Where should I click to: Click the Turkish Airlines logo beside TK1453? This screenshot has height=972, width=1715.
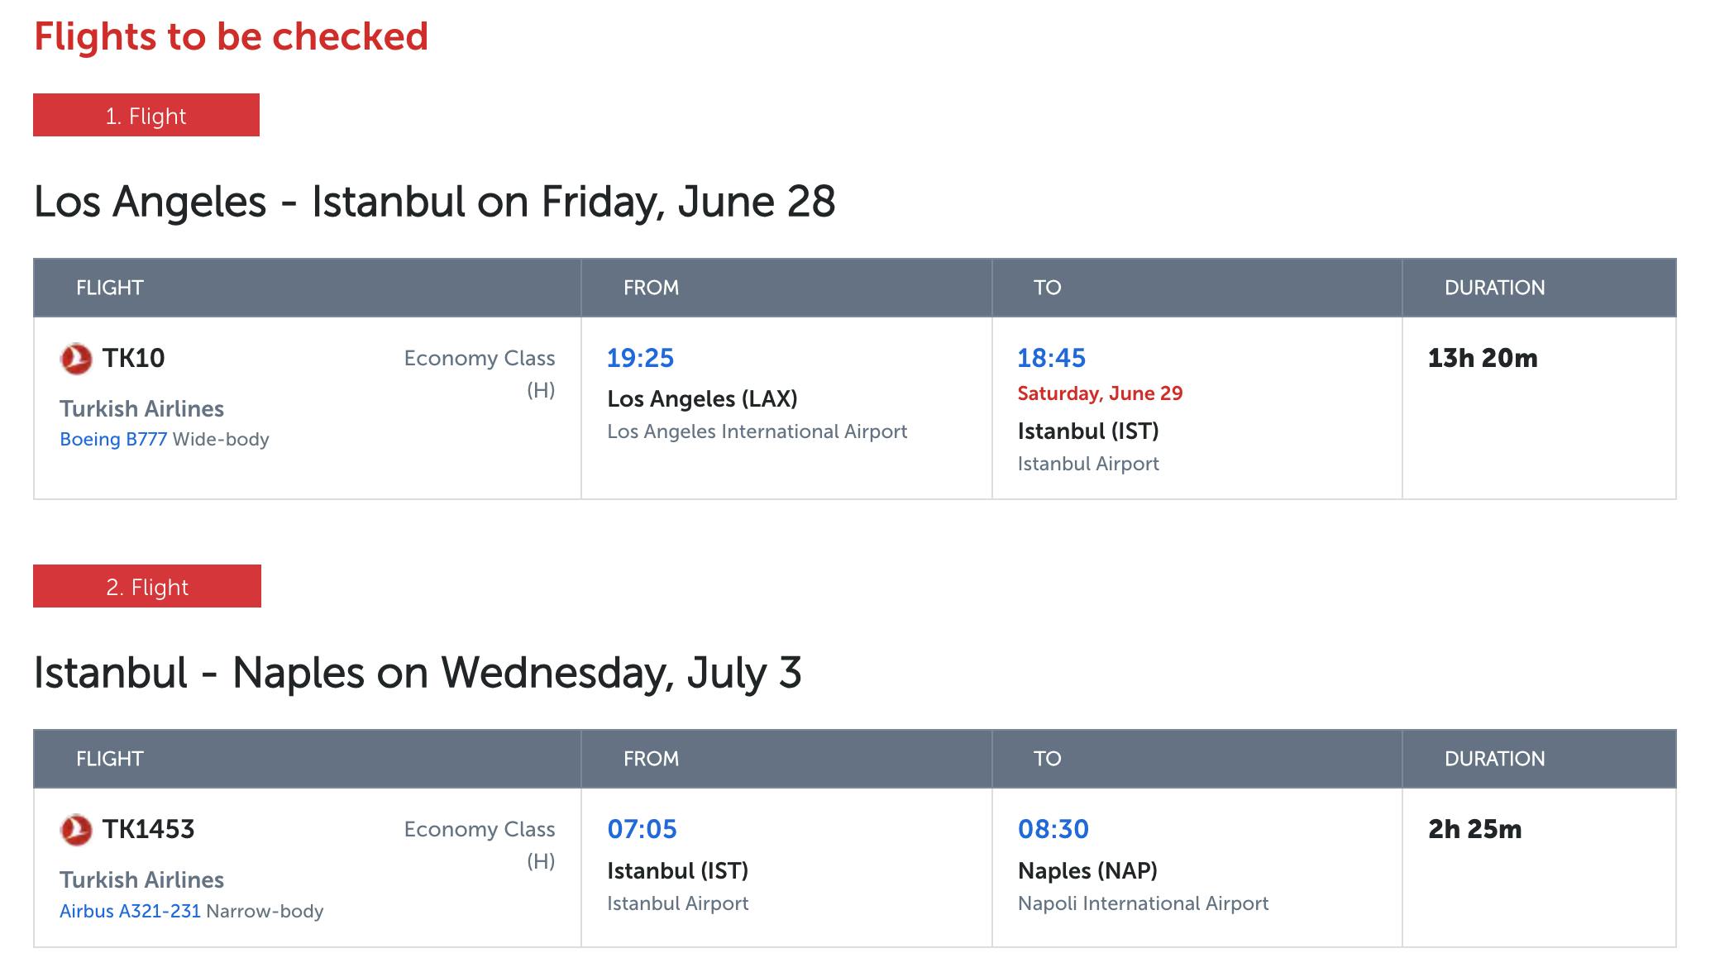(x=76, y=830)
